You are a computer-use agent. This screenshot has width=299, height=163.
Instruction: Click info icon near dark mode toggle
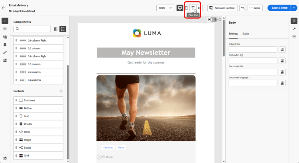pos(220,19)
